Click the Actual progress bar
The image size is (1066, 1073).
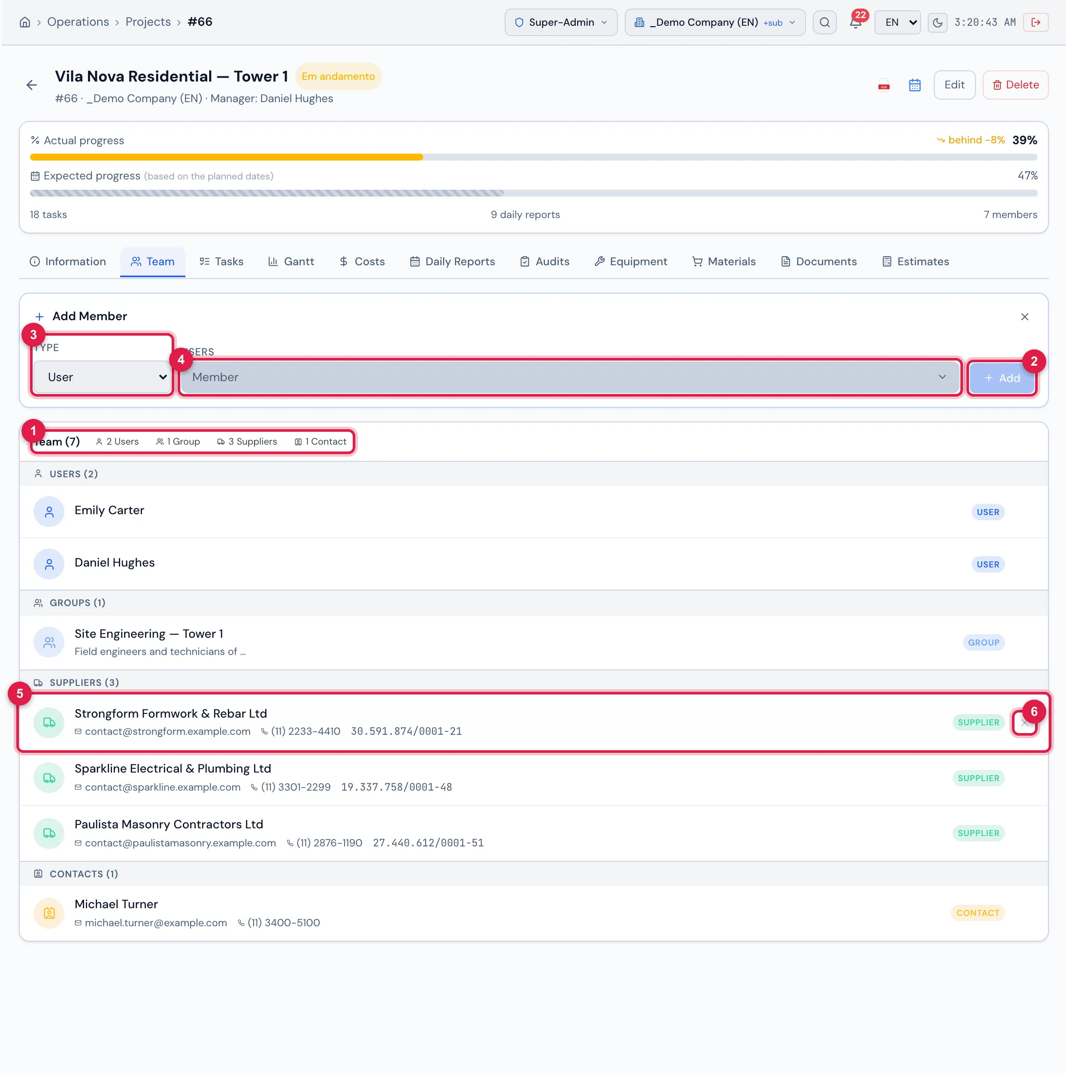coord(533,157)
